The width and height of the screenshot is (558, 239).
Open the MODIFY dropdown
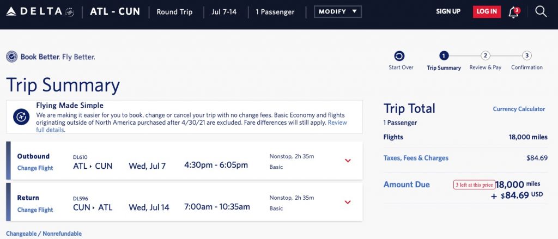coord(338,11)
